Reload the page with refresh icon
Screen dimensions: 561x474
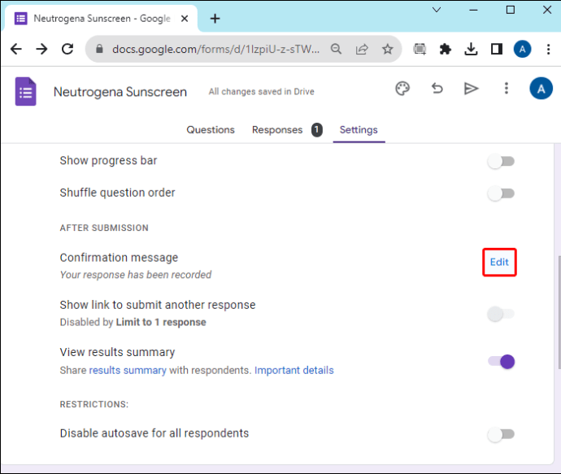(67, 49)
